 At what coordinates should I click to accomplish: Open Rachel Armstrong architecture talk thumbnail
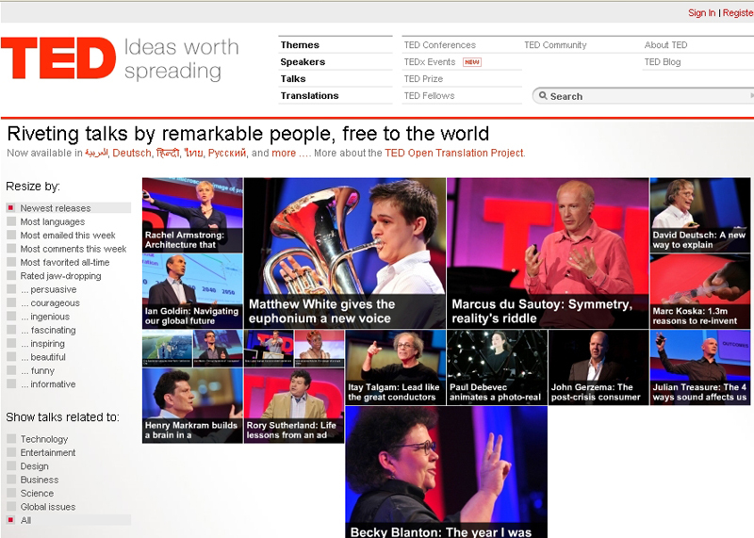pos(192,215)
